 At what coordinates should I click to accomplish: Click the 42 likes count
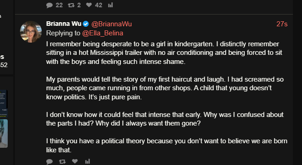(x=99, y=5)
